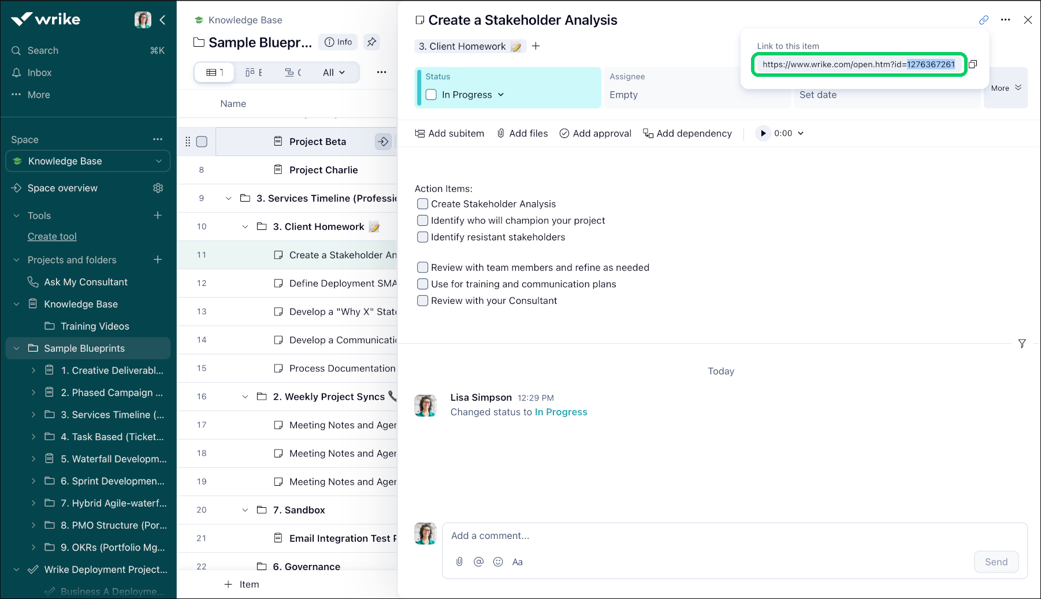Open the All filter dropdown
Viewport: 1041px width, 599px height.
[x=333, y=73]
